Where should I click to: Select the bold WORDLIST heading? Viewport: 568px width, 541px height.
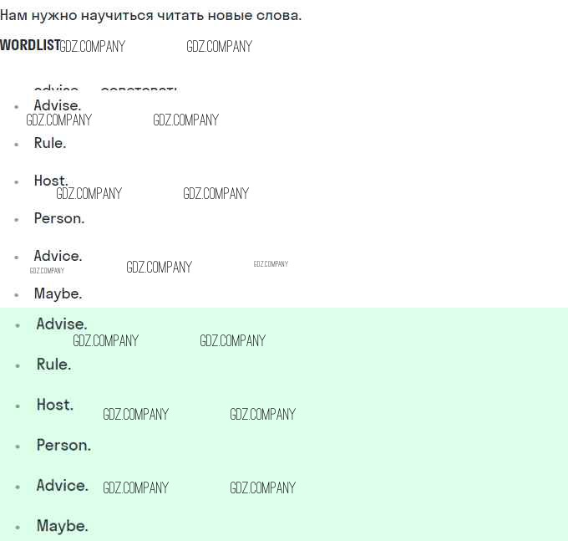click(x=30, y=45)
